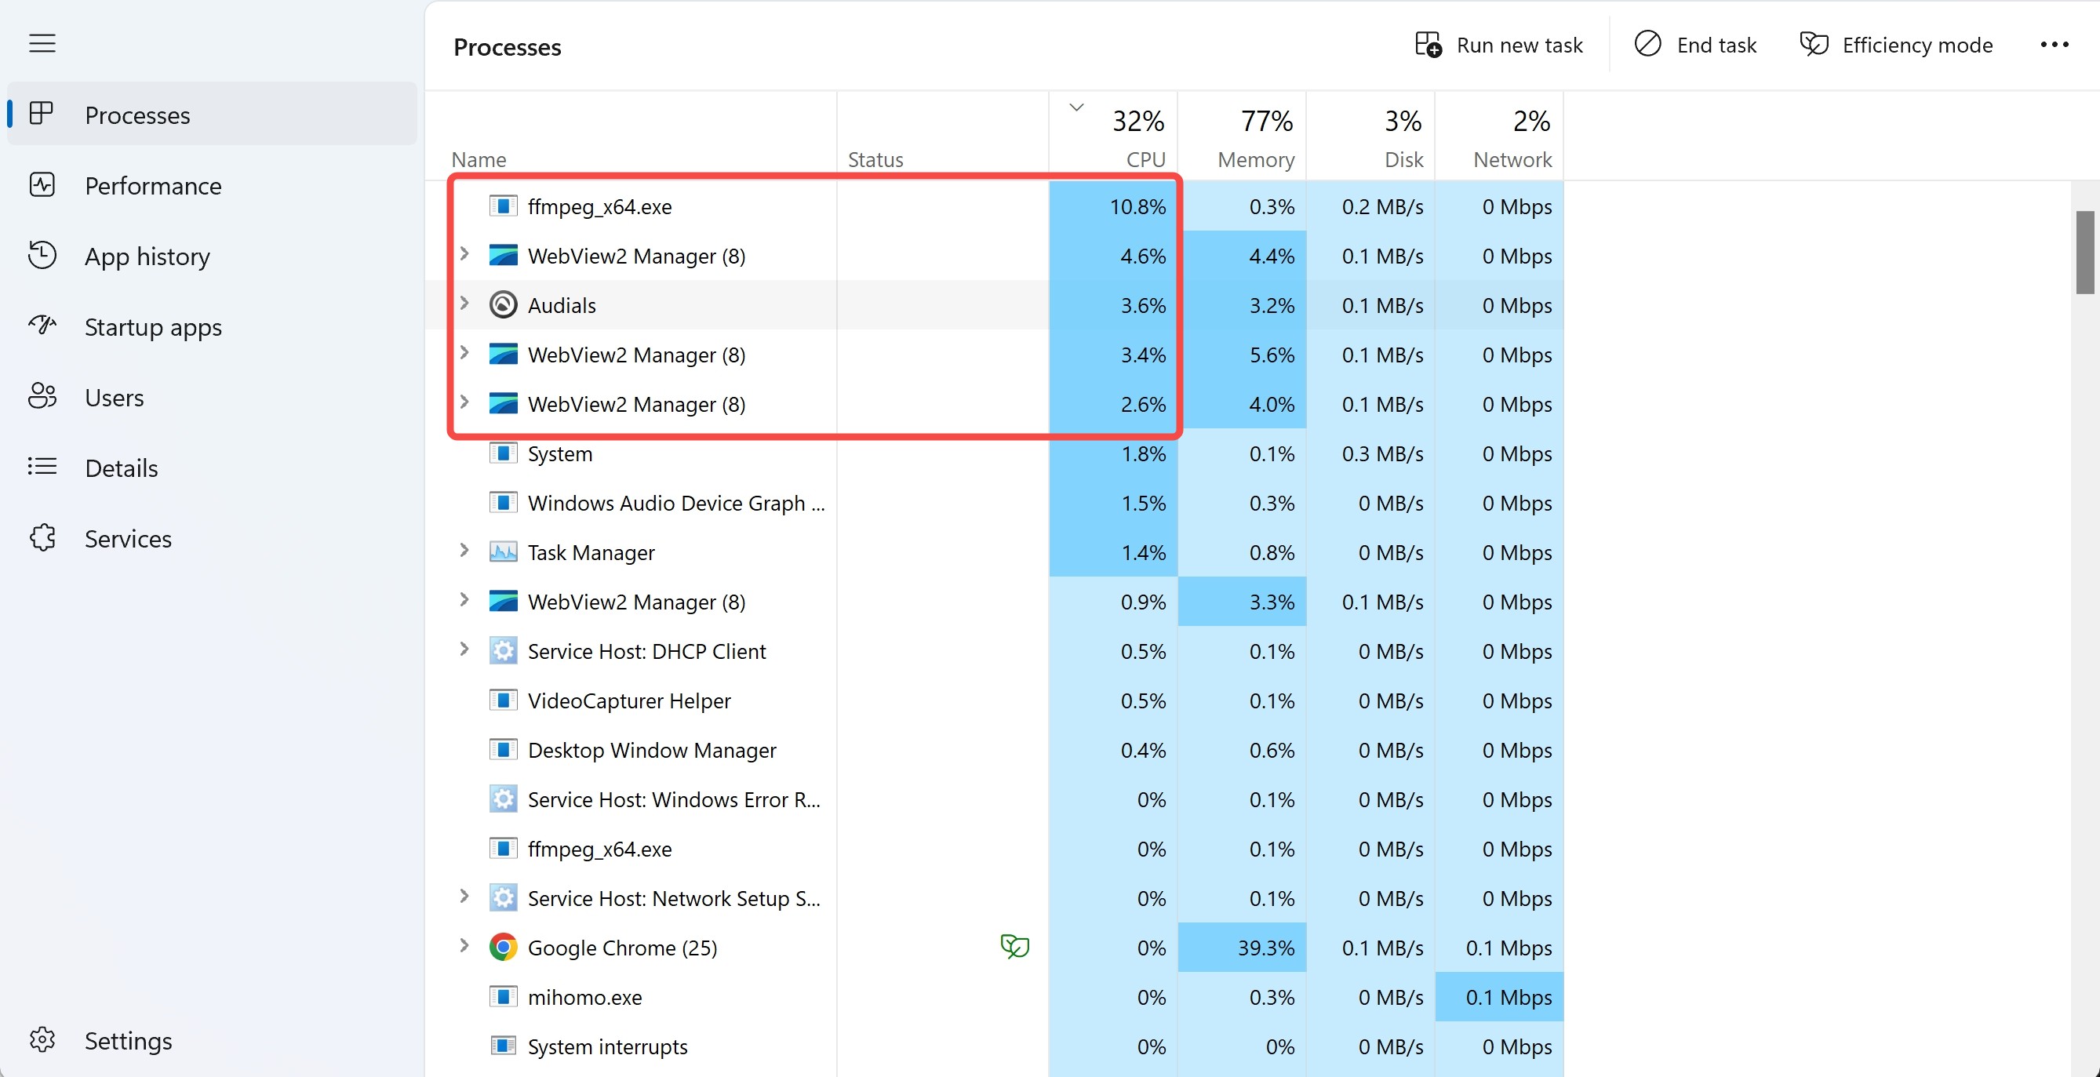Image resolution: width=2100 pixels, height=1077 pixels.
Task: Expand the Task Manager process group
Action: [x=464, y=551]
